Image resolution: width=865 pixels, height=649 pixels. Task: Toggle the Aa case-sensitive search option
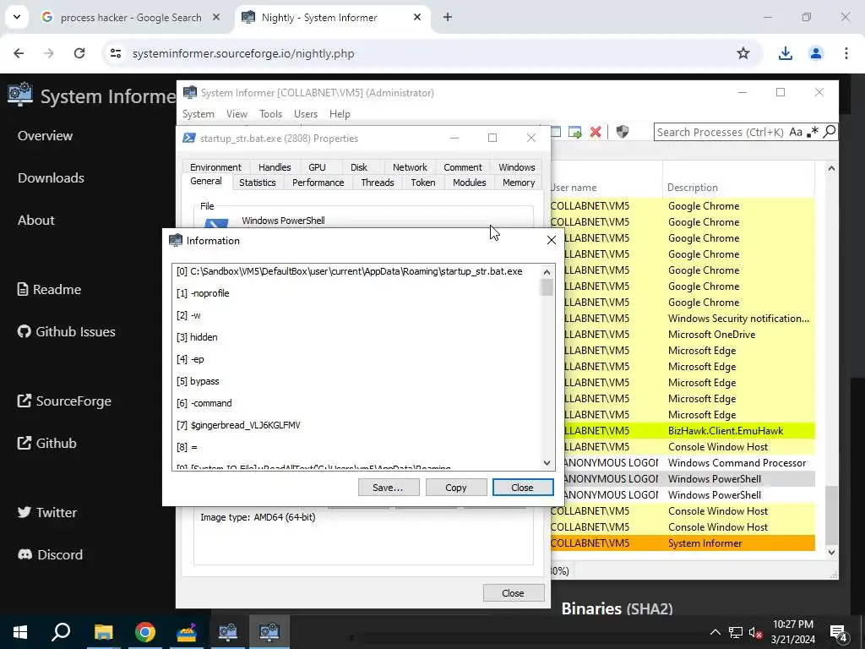tap(796, 132)
